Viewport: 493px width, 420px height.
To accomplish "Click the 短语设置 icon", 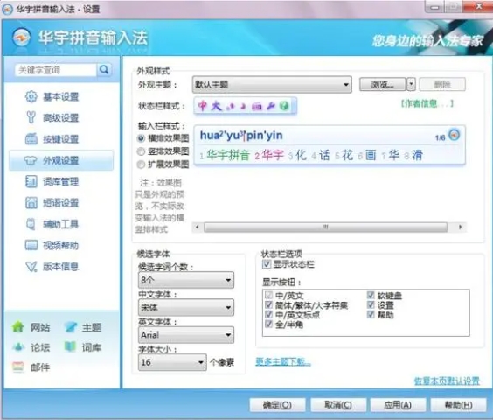I will (31, 203).
